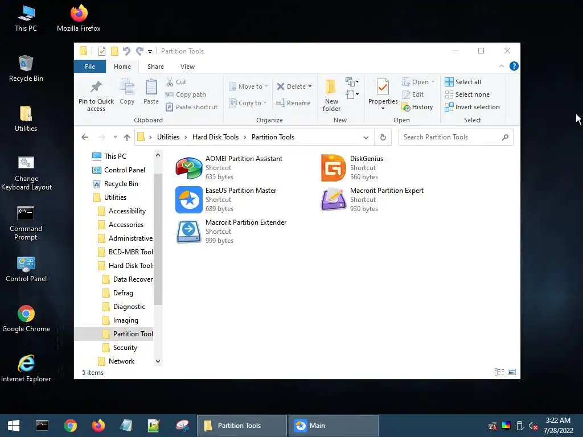The height and width of the screenshot is (437, 583).
Task: Click Select none in ribbon
Action: click(x=467, y=94)
